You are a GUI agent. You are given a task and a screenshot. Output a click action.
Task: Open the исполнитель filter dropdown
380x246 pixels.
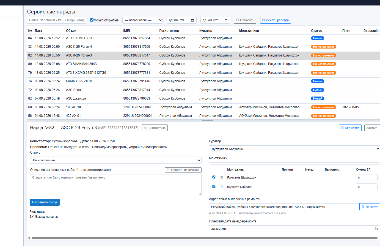point(142,20)
